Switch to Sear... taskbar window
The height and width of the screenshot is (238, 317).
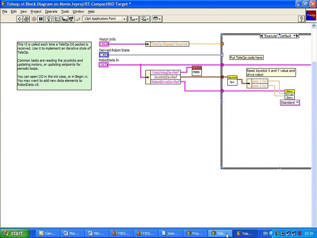point(170,233)
